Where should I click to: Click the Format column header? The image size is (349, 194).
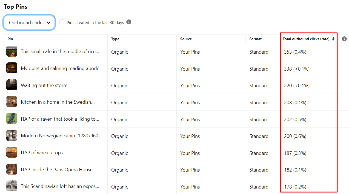[255, 39]
